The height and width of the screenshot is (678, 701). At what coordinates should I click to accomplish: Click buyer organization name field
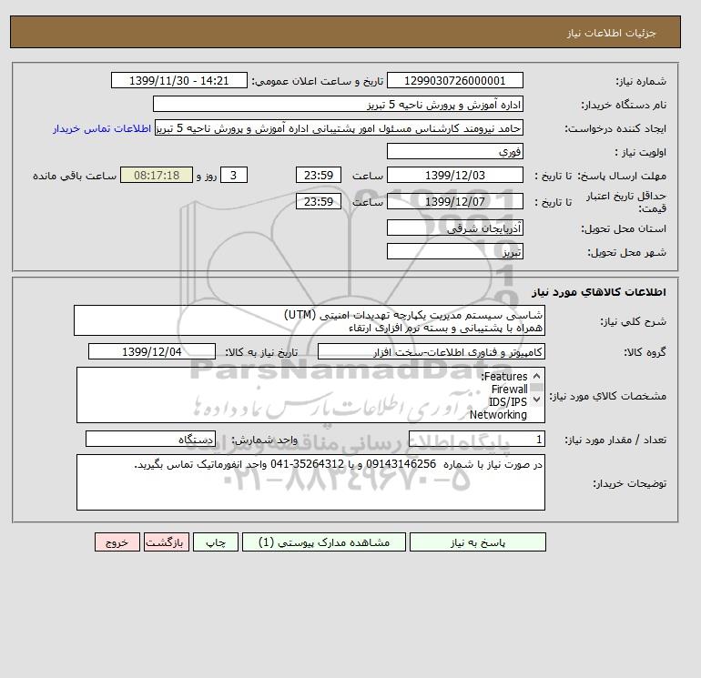(338, 104)
